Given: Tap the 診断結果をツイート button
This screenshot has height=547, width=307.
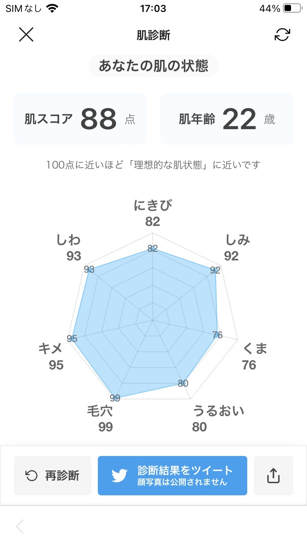Looking at the screenshot, I should tap(172, 475).
